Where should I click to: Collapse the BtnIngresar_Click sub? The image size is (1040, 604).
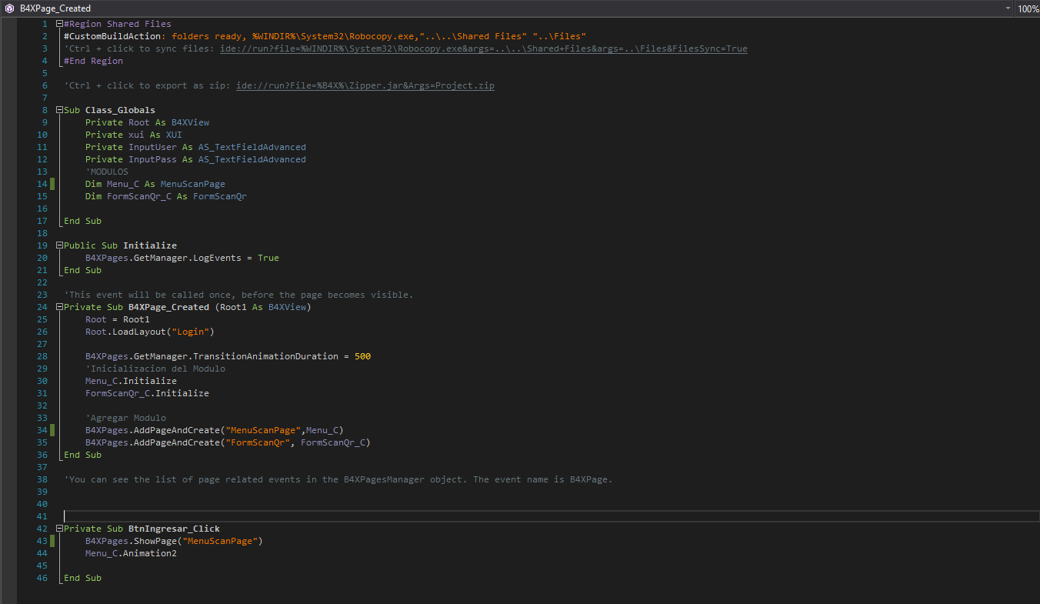59,529
